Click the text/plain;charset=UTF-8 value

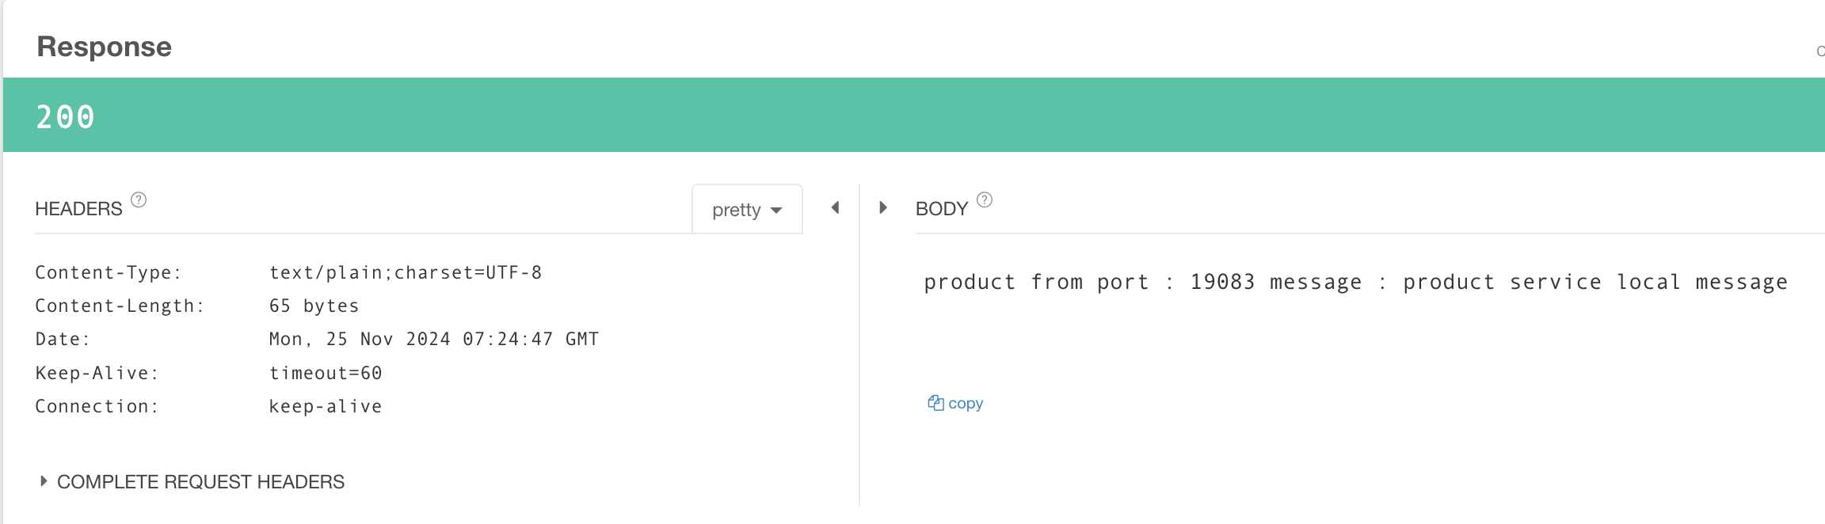406,272
